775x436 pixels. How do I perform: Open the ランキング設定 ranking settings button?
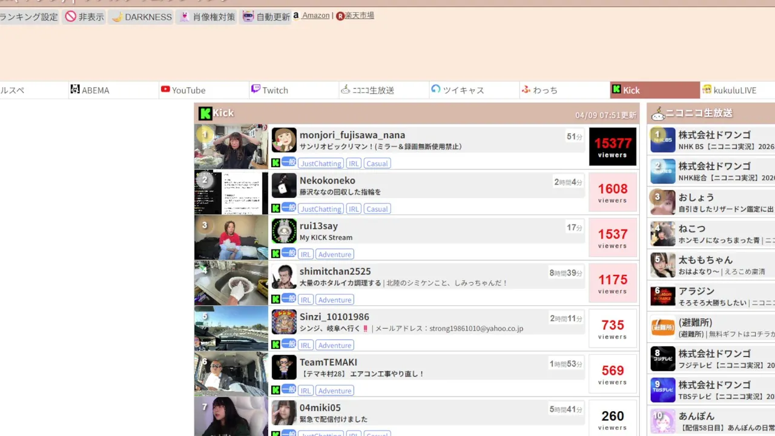[29, 17]
